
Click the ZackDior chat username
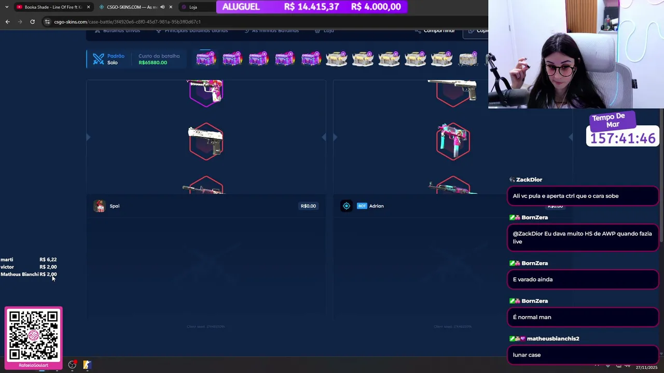click(529, 180)
